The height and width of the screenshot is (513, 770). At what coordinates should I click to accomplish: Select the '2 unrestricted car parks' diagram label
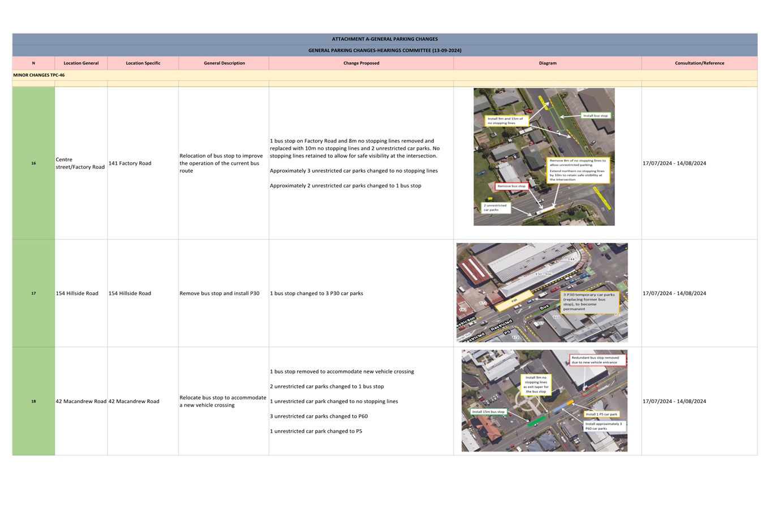(496, 208)
